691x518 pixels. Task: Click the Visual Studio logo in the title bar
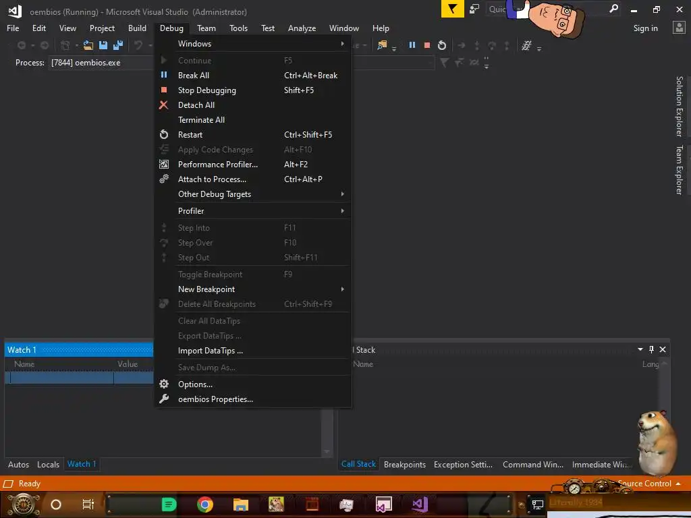tap(15, 11)
